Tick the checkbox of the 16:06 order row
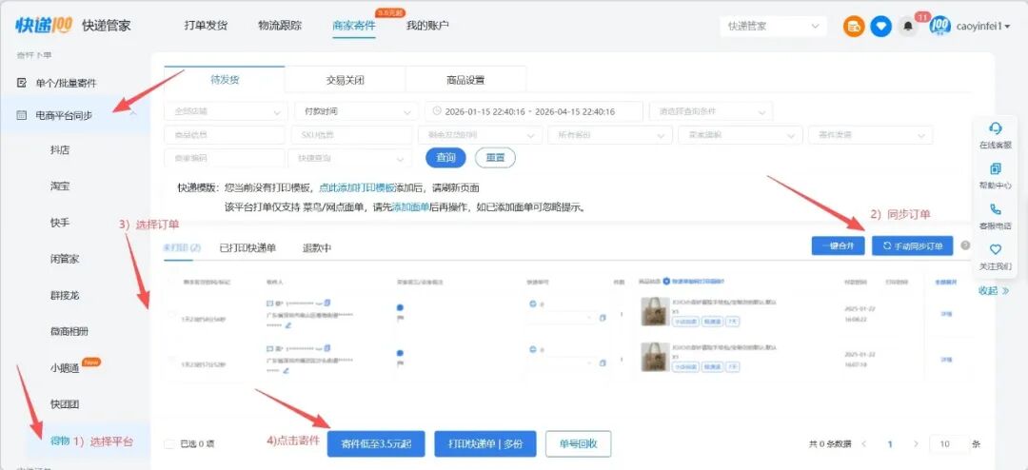 [x=173, y=317]
